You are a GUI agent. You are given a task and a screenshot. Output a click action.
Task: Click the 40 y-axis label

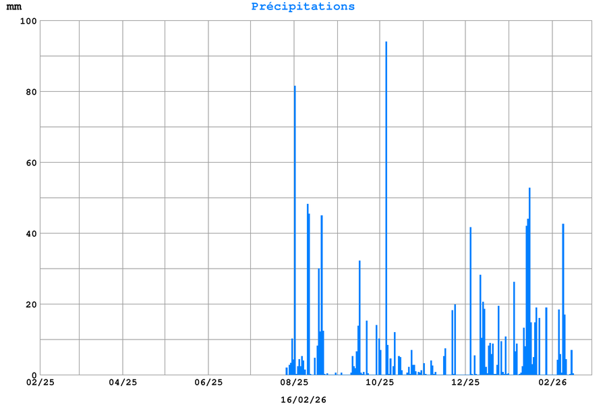(31, 234)
